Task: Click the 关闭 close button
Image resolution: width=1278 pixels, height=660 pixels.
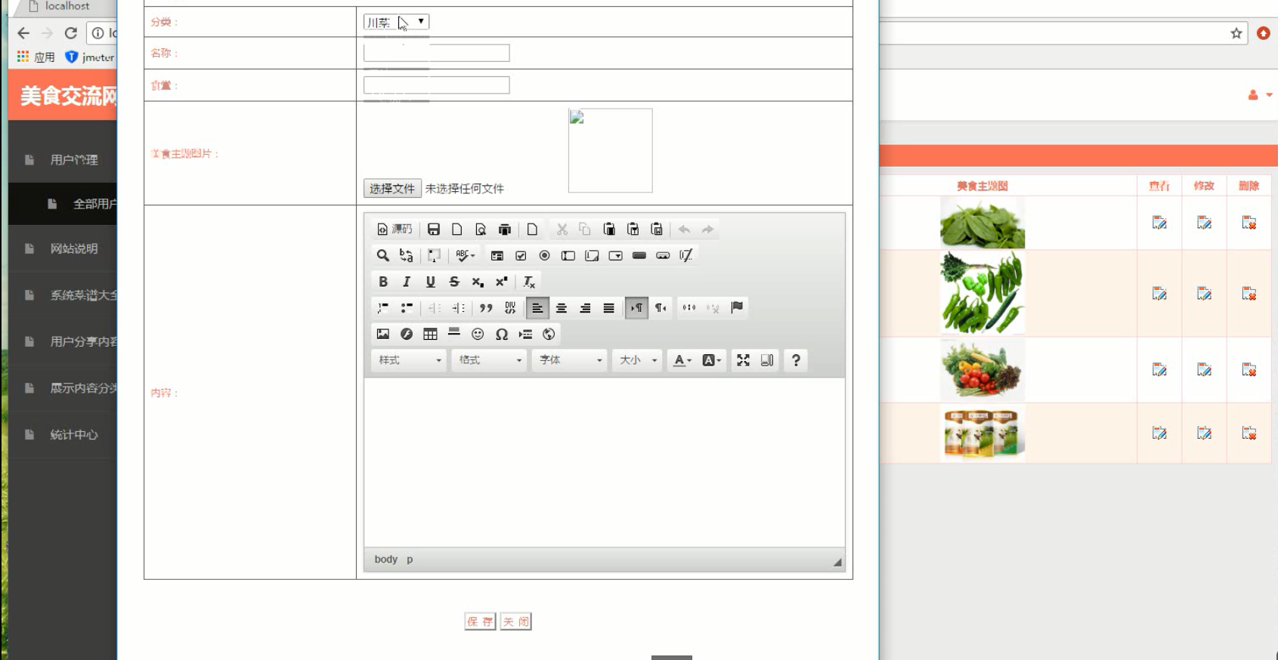Action: pyautogui.click(x=516, y=621)
